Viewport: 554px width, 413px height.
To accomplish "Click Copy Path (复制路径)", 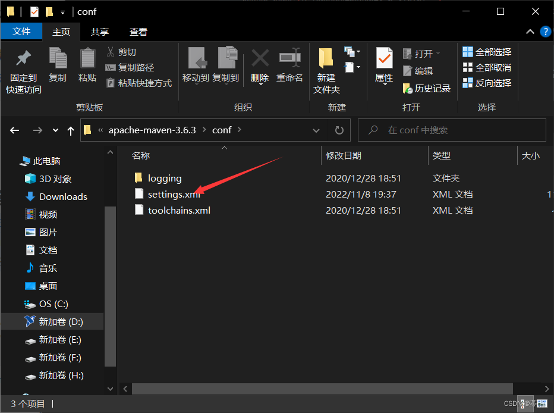I will point(130,67).
